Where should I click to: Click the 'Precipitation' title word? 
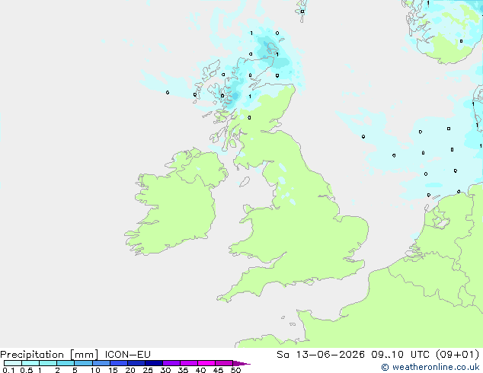click(x=32, y=355)
